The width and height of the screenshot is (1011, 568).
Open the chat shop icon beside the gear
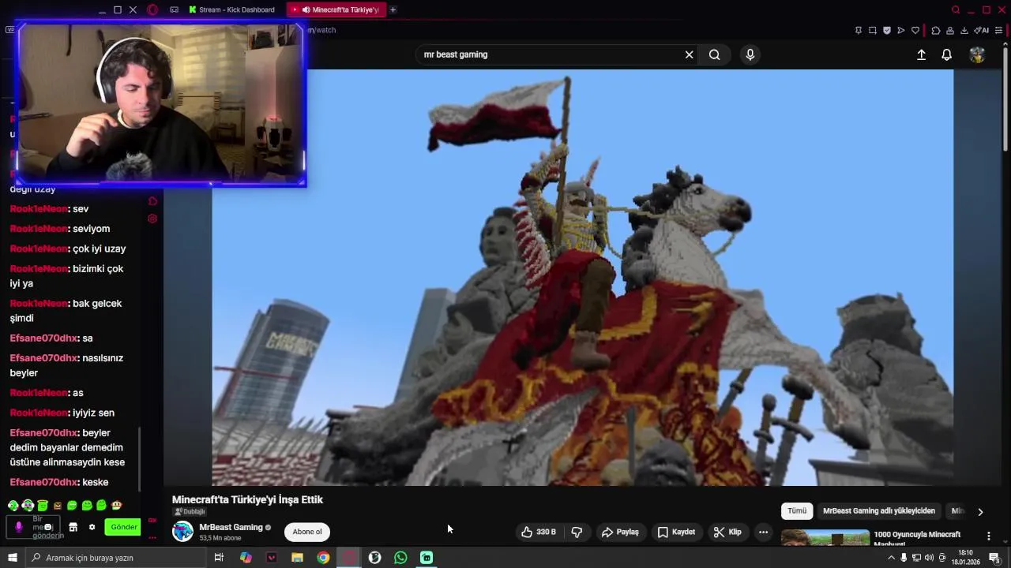tap(73, 527)
